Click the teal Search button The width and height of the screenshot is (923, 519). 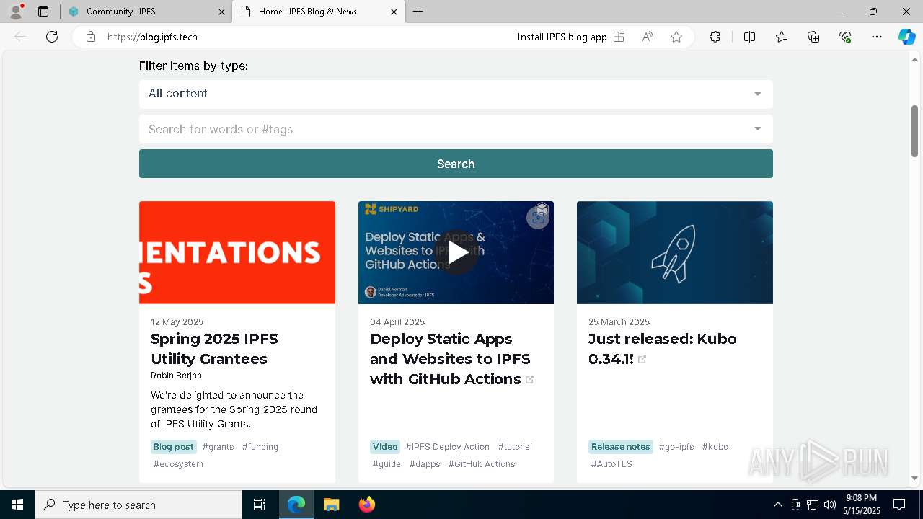pyautogui.click(x=456, y=164)
